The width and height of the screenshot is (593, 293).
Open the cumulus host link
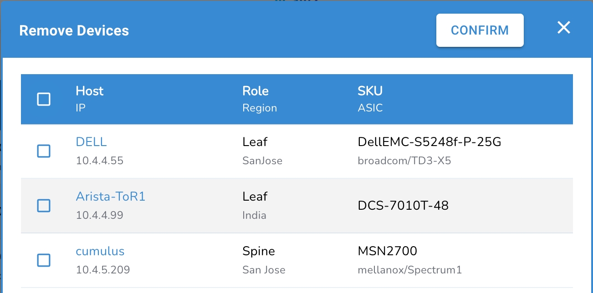[x=100, y=251]
